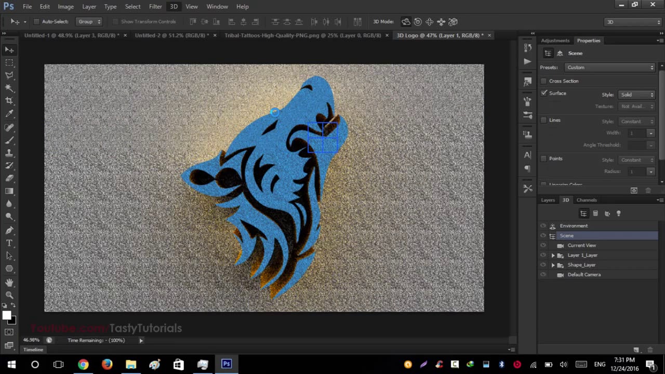Enable the Cross Section checkbox

tap(544, 81)
